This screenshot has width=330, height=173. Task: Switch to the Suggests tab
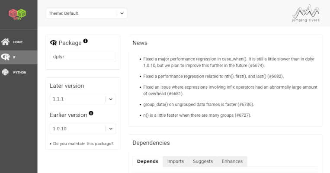point(203,161)
